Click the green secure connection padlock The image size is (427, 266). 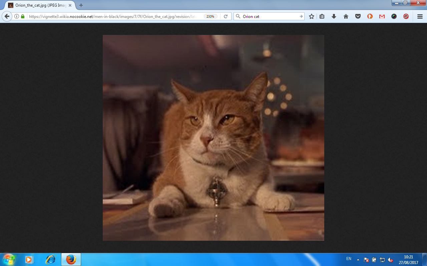[x=23, y=16]
